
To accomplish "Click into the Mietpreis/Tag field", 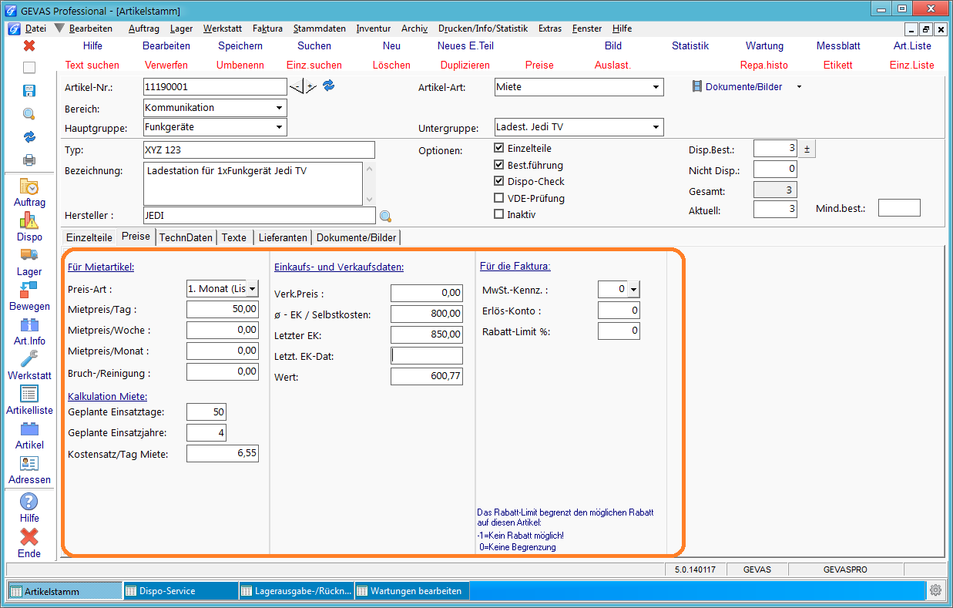I will click(x=223, y=309).
